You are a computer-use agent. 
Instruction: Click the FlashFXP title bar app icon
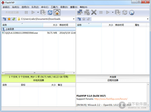tap(3, 3)
